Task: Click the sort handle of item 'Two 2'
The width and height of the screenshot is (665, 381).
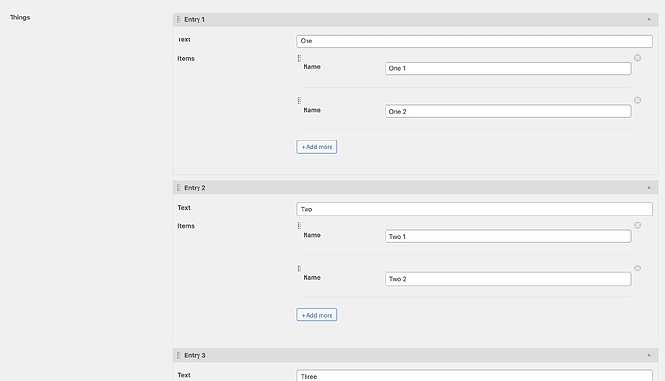Action: (299, 268)
